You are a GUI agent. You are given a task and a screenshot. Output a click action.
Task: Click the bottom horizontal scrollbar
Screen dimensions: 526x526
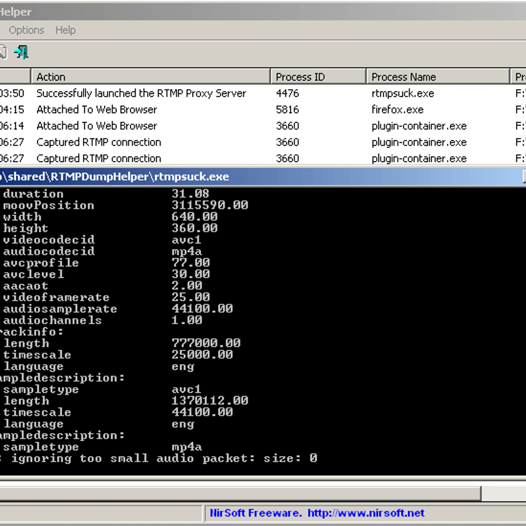(241, 494)
